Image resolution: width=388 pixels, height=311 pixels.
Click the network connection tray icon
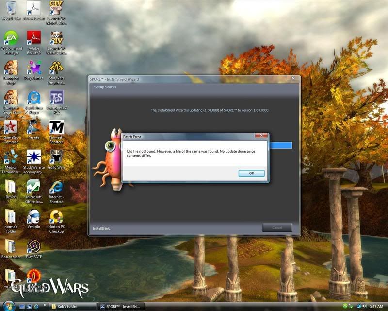click(x=359, y=307)
